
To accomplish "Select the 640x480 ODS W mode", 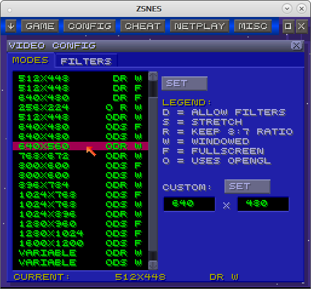I will (80, 136).
